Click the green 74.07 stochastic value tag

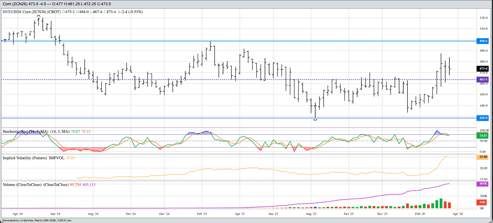tap(483, 136)
